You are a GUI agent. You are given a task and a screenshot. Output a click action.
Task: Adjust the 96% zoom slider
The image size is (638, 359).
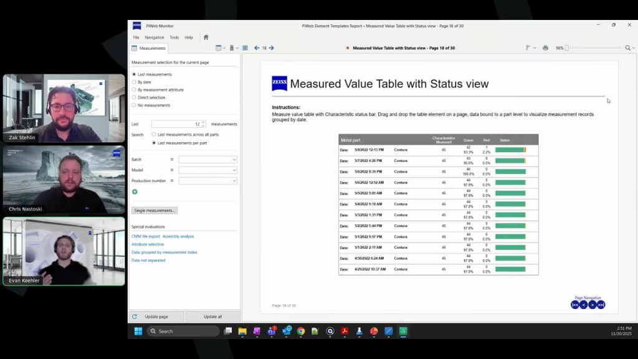click(x=567, y=48)
